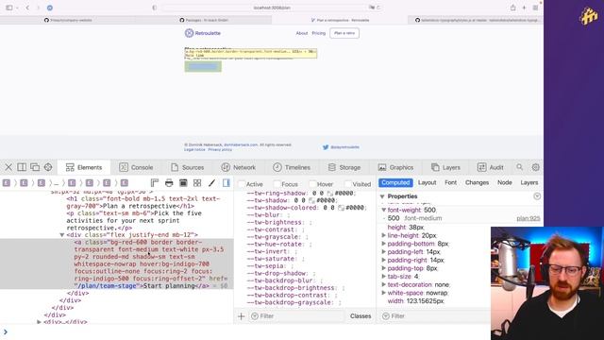Expand the text-decoration property
Viewport: 604px width, 340px height.
(x=384, y=284)
